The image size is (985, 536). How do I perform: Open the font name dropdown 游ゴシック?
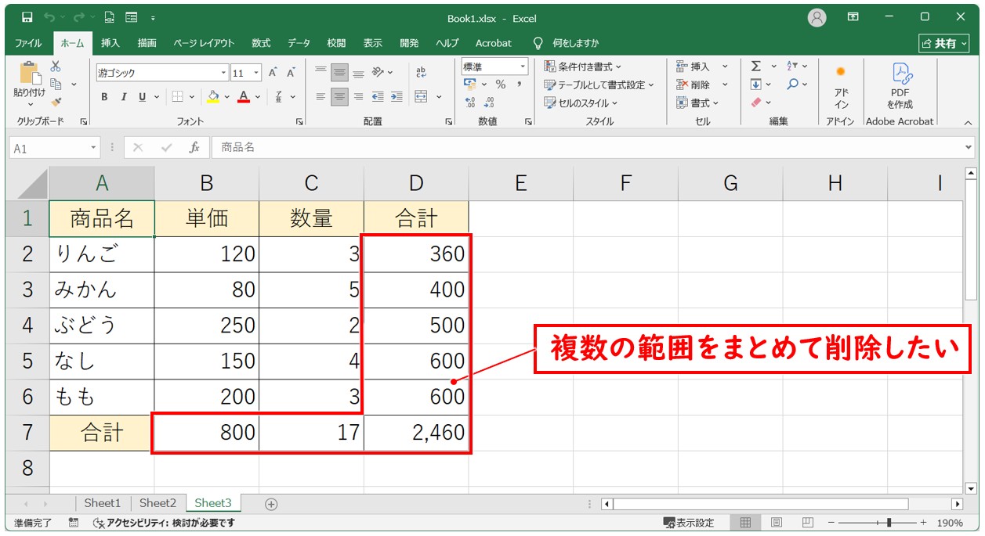161,73
